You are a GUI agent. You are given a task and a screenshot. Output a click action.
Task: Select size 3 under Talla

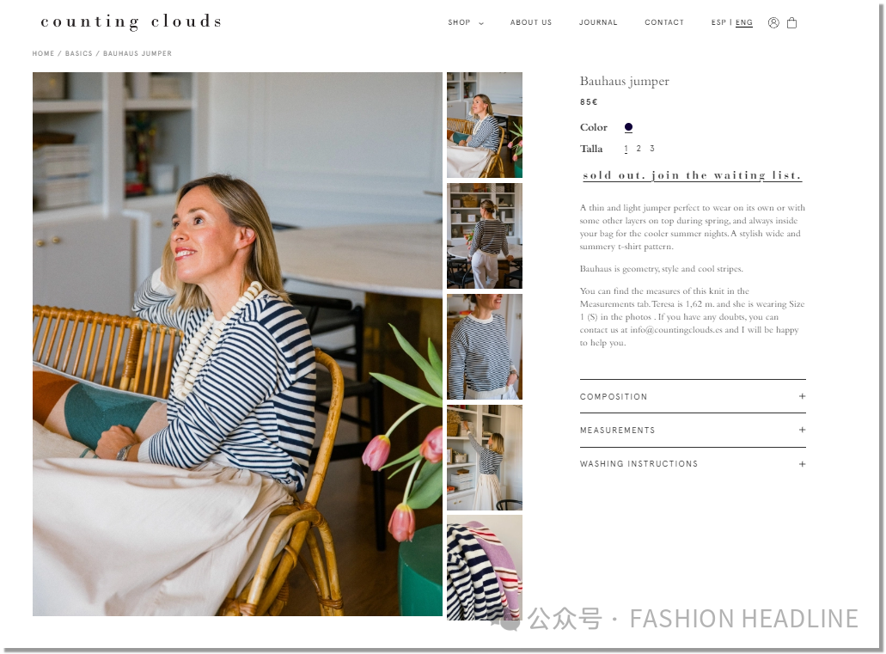[x=652, y=148]
